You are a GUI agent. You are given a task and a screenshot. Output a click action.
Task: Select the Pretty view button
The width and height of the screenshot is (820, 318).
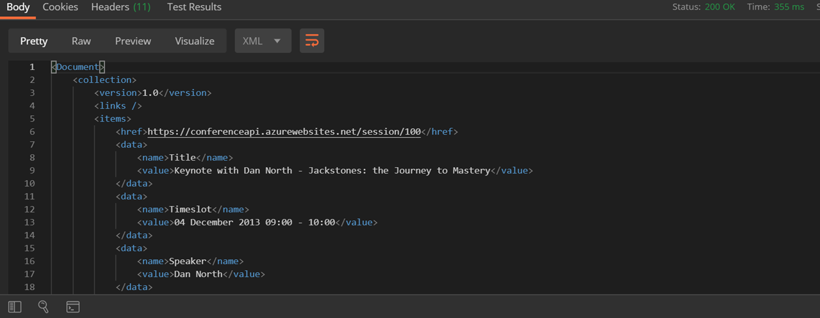click(34, 41)
